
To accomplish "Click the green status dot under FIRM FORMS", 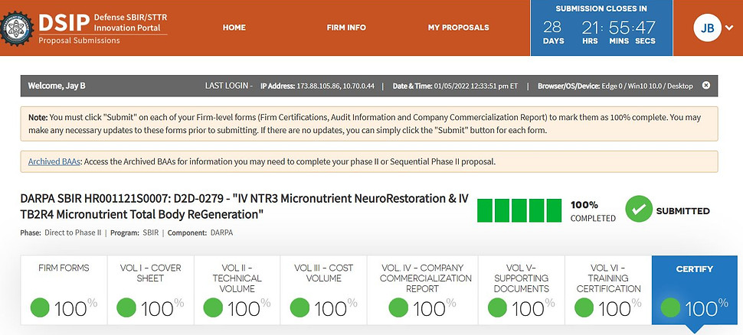I will [40, 307].
